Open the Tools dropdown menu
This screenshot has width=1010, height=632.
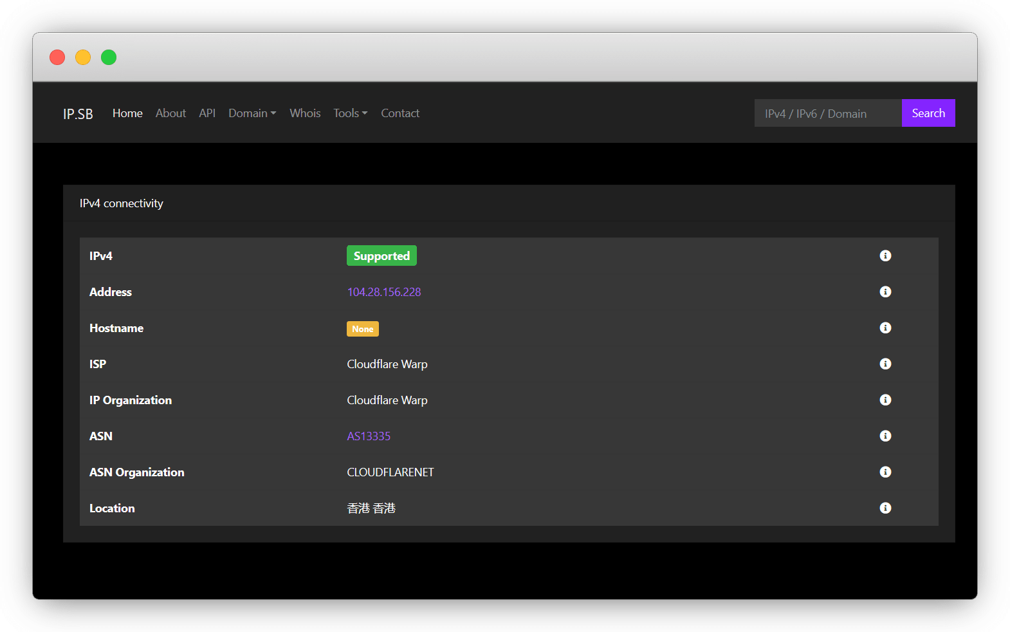click(350, 113)
